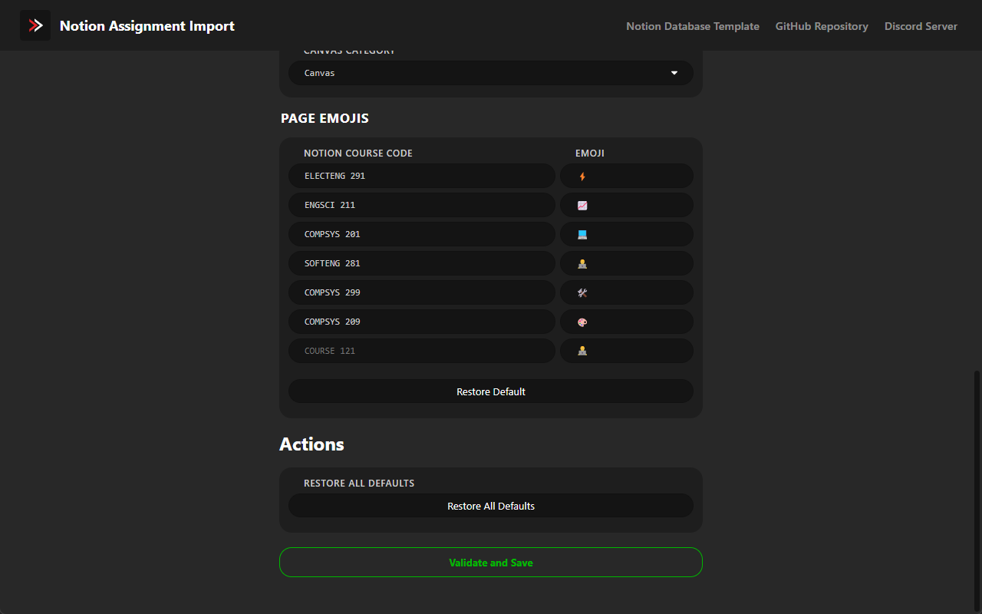Screen dimensions: 982x614
Task: Open the Discord Server link
Action: coord(921,26)
